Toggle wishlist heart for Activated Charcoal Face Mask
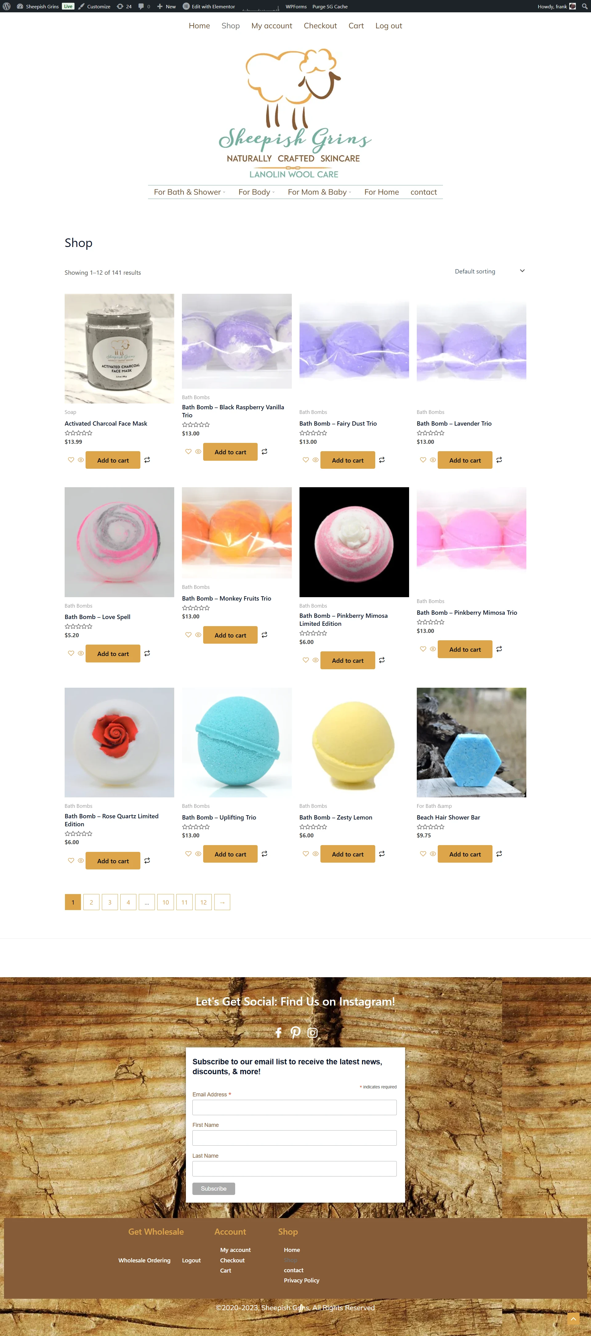 [71, 460]
